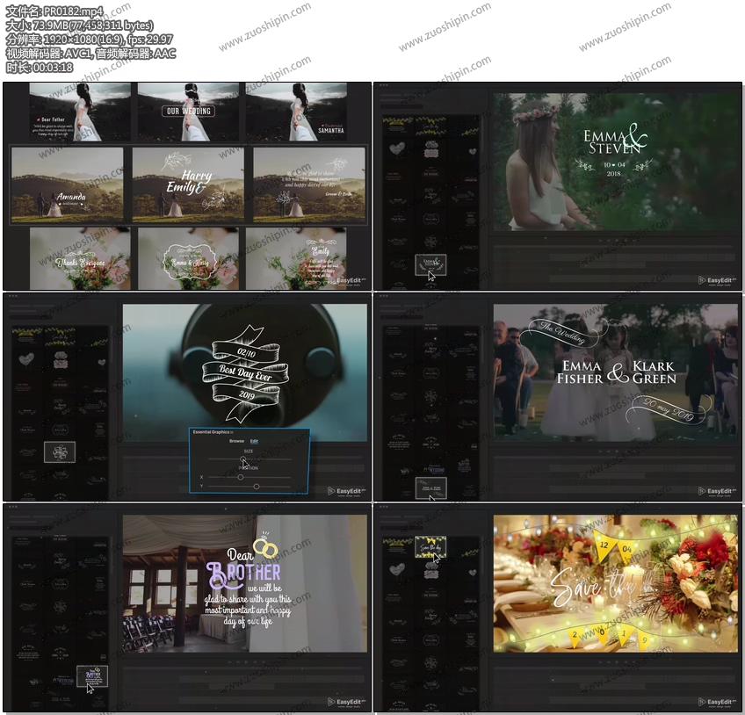Select the highlighted Dear Brother preset icon
Screen dimensions: 745x715
[91, 675]
